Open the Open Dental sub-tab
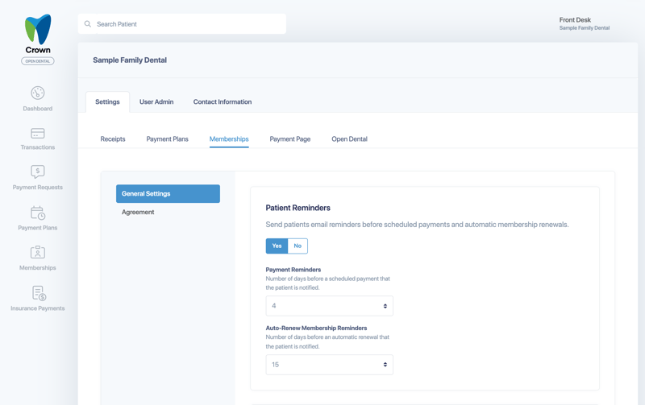The image size is (645, 405). [350, 138]
